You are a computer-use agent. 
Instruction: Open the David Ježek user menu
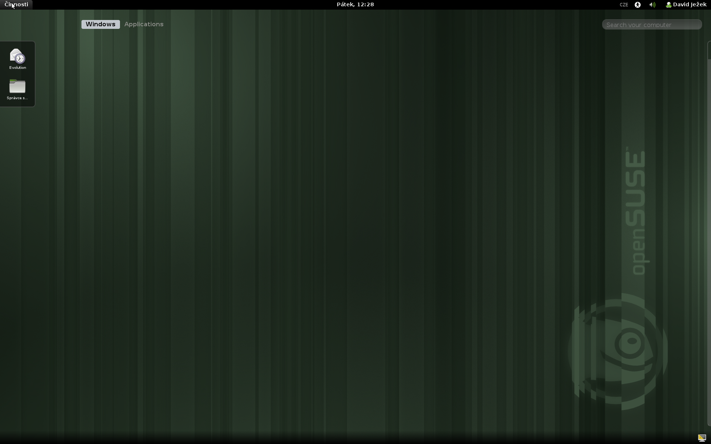(x=686, y=4)
